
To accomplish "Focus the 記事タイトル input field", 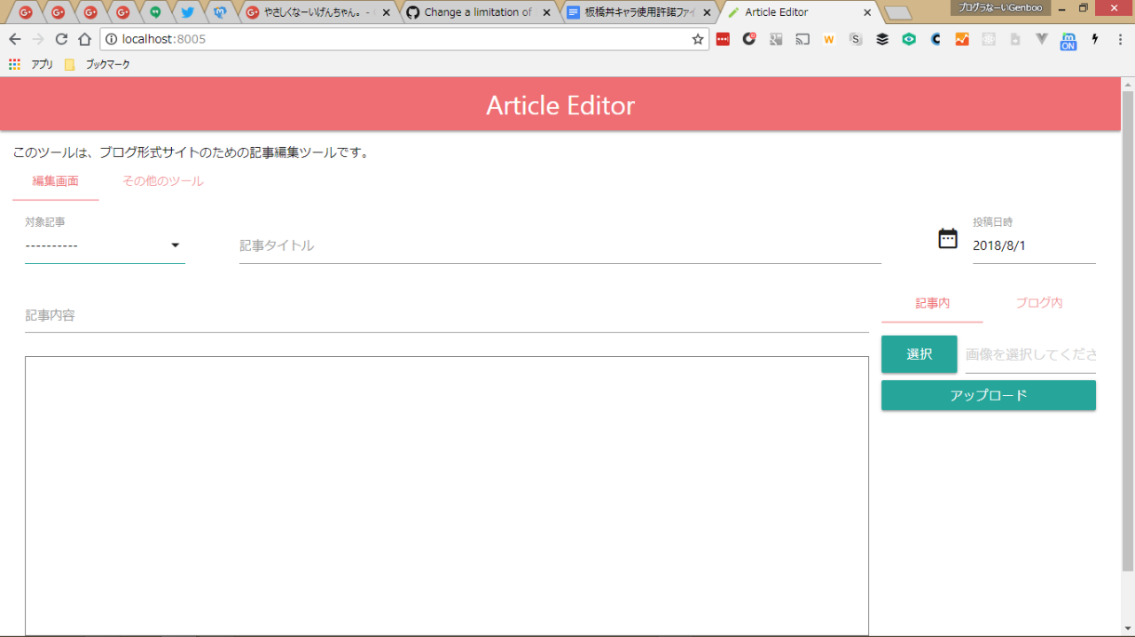I will point(560,245).
